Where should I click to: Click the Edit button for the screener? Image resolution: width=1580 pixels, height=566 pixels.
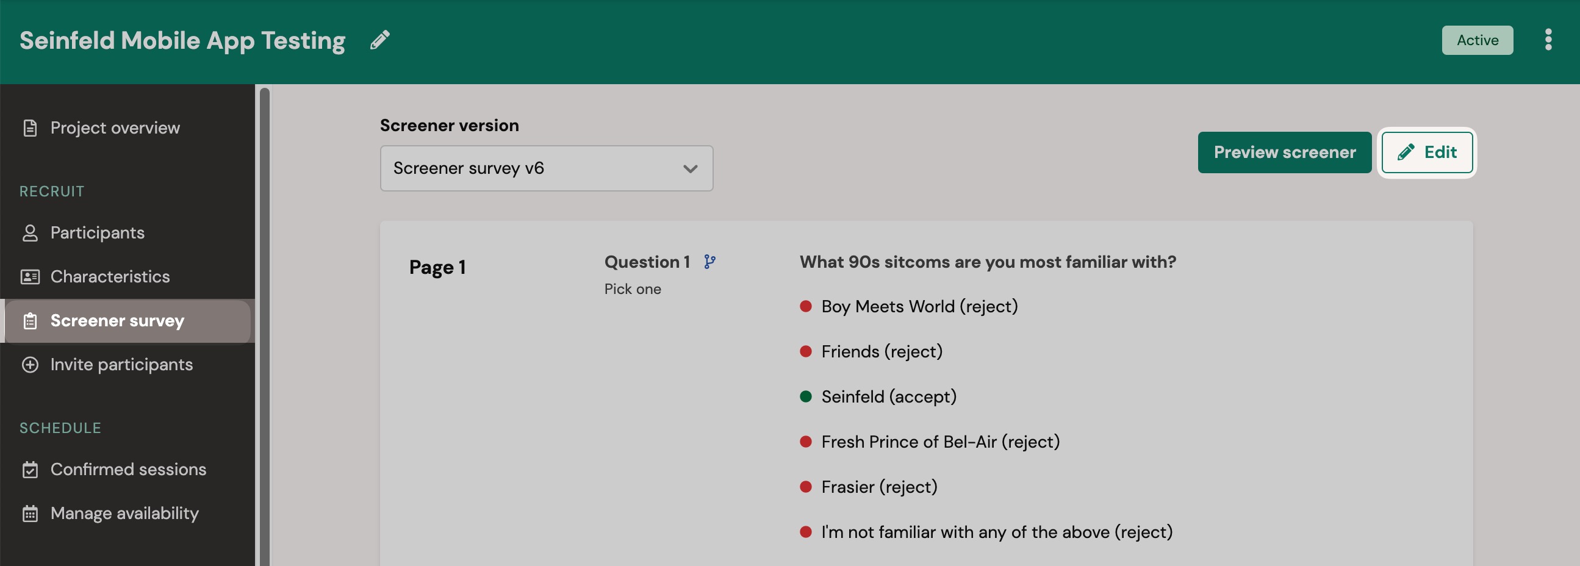[1427, 152]
